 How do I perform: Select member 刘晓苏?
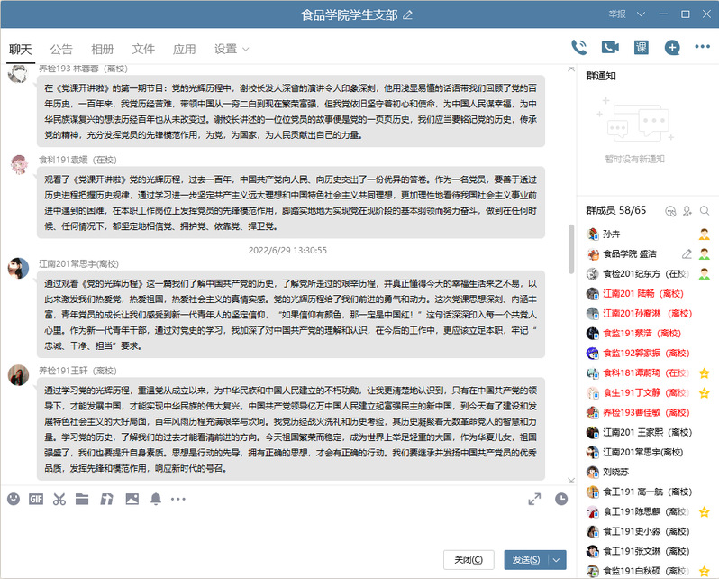click(648, 472)
